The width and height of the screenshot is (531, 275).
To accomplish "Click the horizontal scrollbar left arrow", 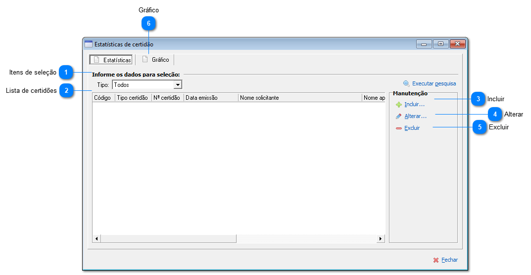I will (x=97, y=239).
